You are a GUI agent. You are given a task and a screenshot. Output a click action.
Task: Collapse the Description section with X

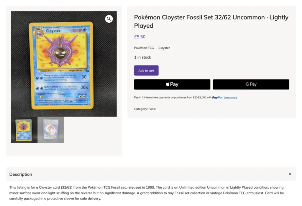click(x=290, y=174)
